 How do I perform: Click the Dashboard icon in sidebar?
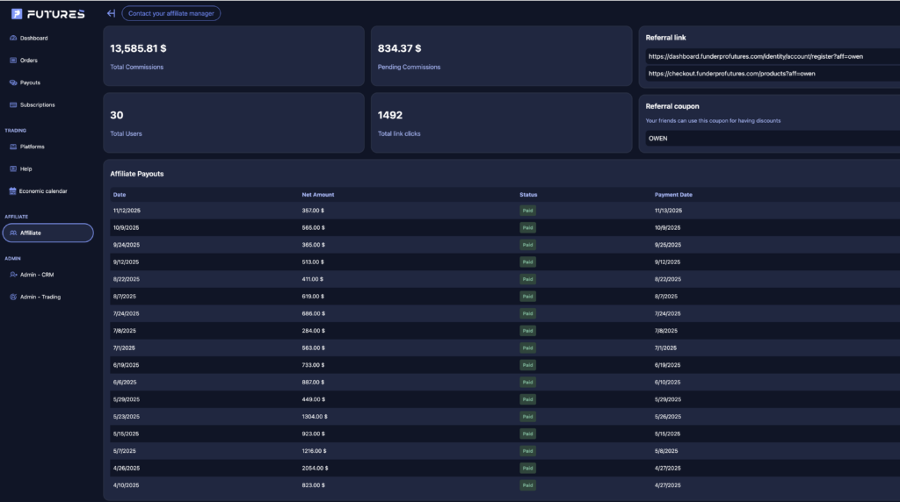[x=13, y=39]
